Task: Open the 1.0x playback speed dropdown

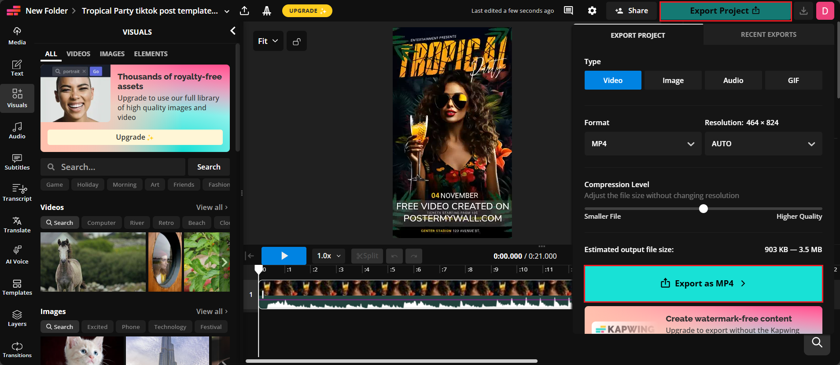Action: 329,256
